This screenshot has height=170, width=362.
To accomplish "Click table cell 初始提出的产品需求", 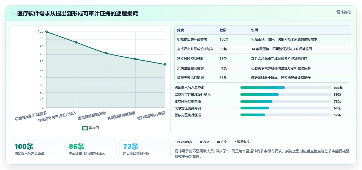I will coord(192,39).
